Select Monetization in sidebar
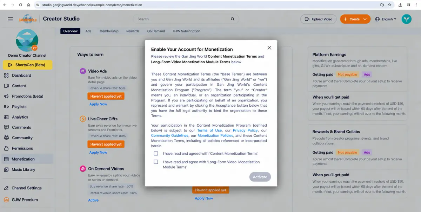Screen dimensions: 421x212 (27, 159)
